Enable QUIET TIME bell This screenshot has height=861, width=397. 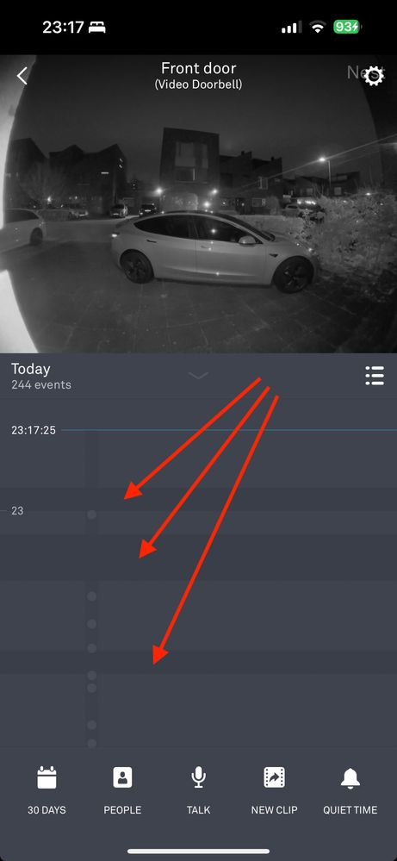coord(350,777)
